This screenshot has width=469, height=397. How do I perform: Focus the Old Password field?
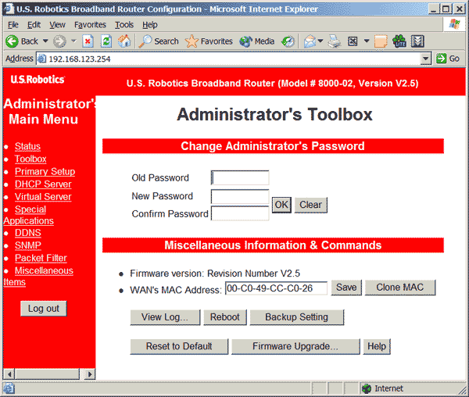pos(240,178)
